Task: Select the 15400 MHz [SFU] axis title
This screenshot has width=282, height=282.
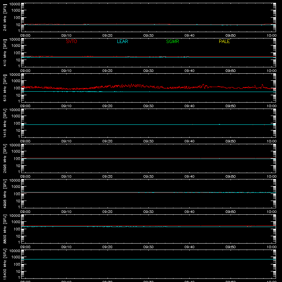Action: tap(5, 264)
